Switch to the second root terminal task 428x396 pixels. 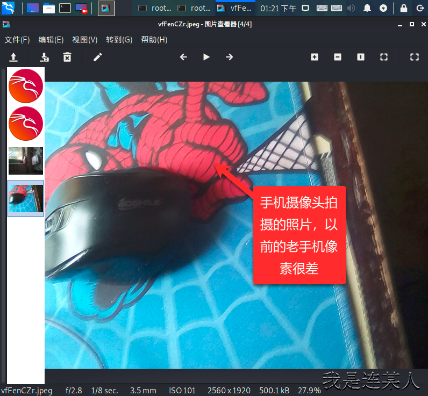tap(194, 8)
